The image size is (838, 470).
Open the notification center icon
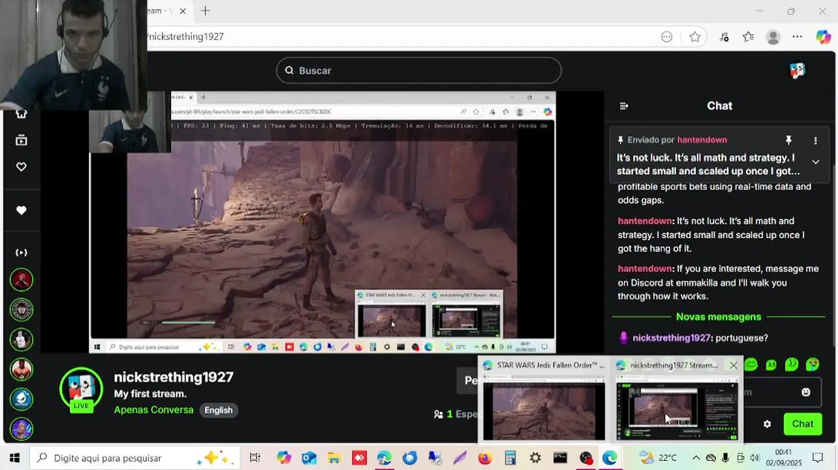pyautogui.click(x=817, y=458)
